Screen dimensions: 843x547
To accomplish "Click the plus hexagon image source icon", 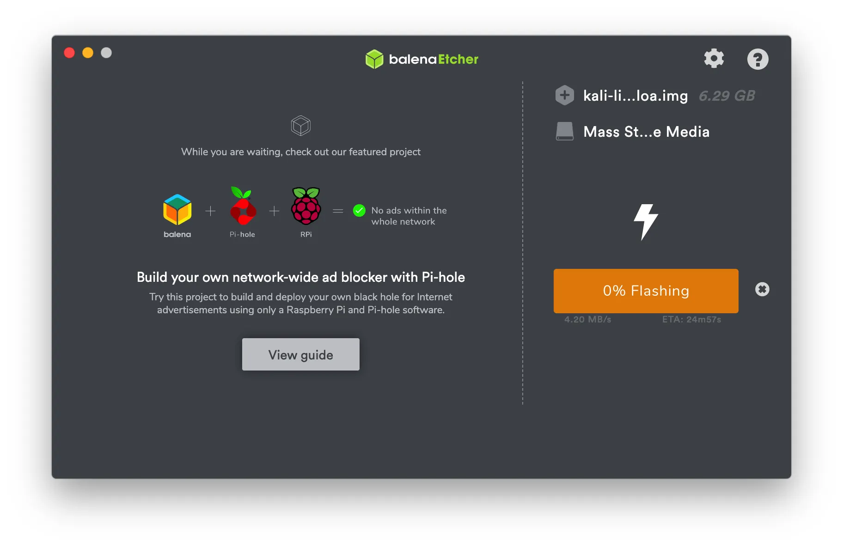I will coord(564,96).
